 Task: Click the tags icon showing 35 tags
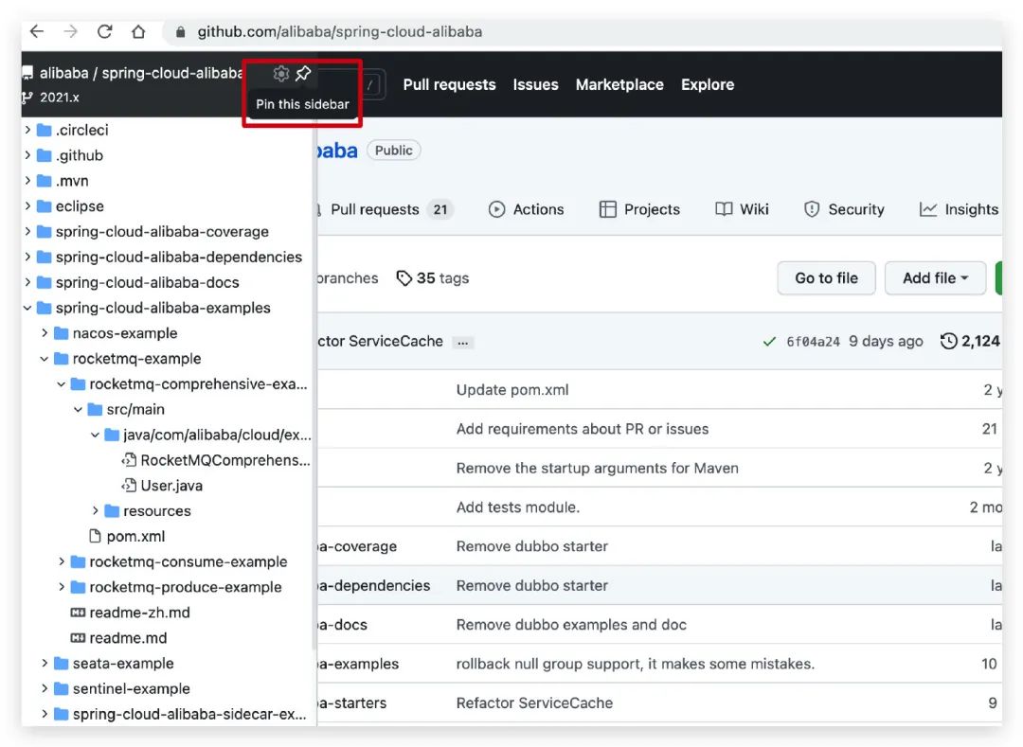tap(404, 278)
